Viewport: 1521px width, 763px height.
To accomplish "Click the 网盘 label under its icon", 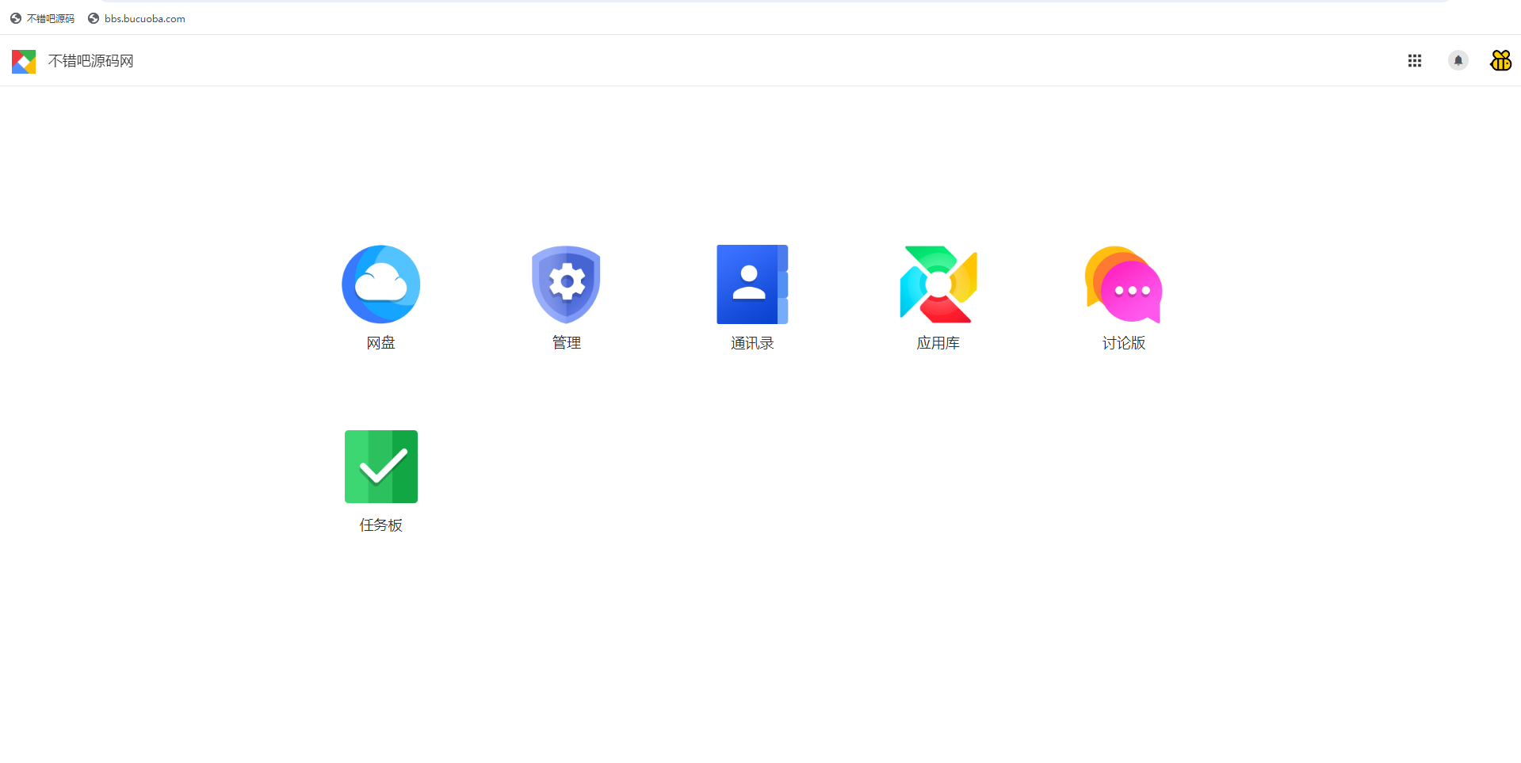I will (380, 342).
